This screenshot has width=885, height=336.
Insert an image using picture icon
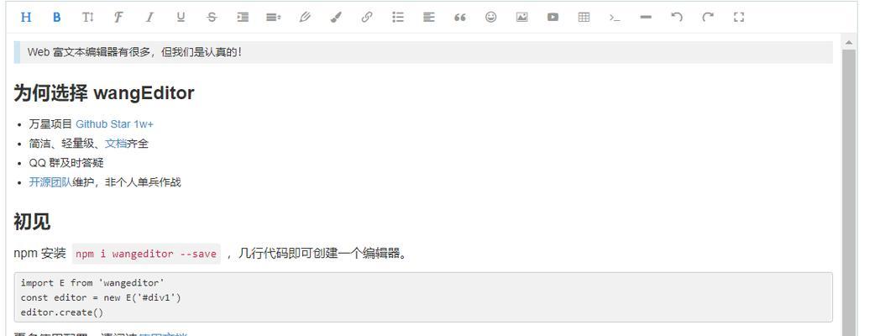coord(522,17)
